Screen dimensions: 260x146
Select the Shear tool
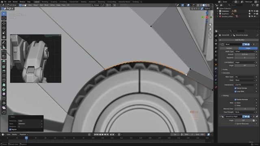[x=4, y=108]
